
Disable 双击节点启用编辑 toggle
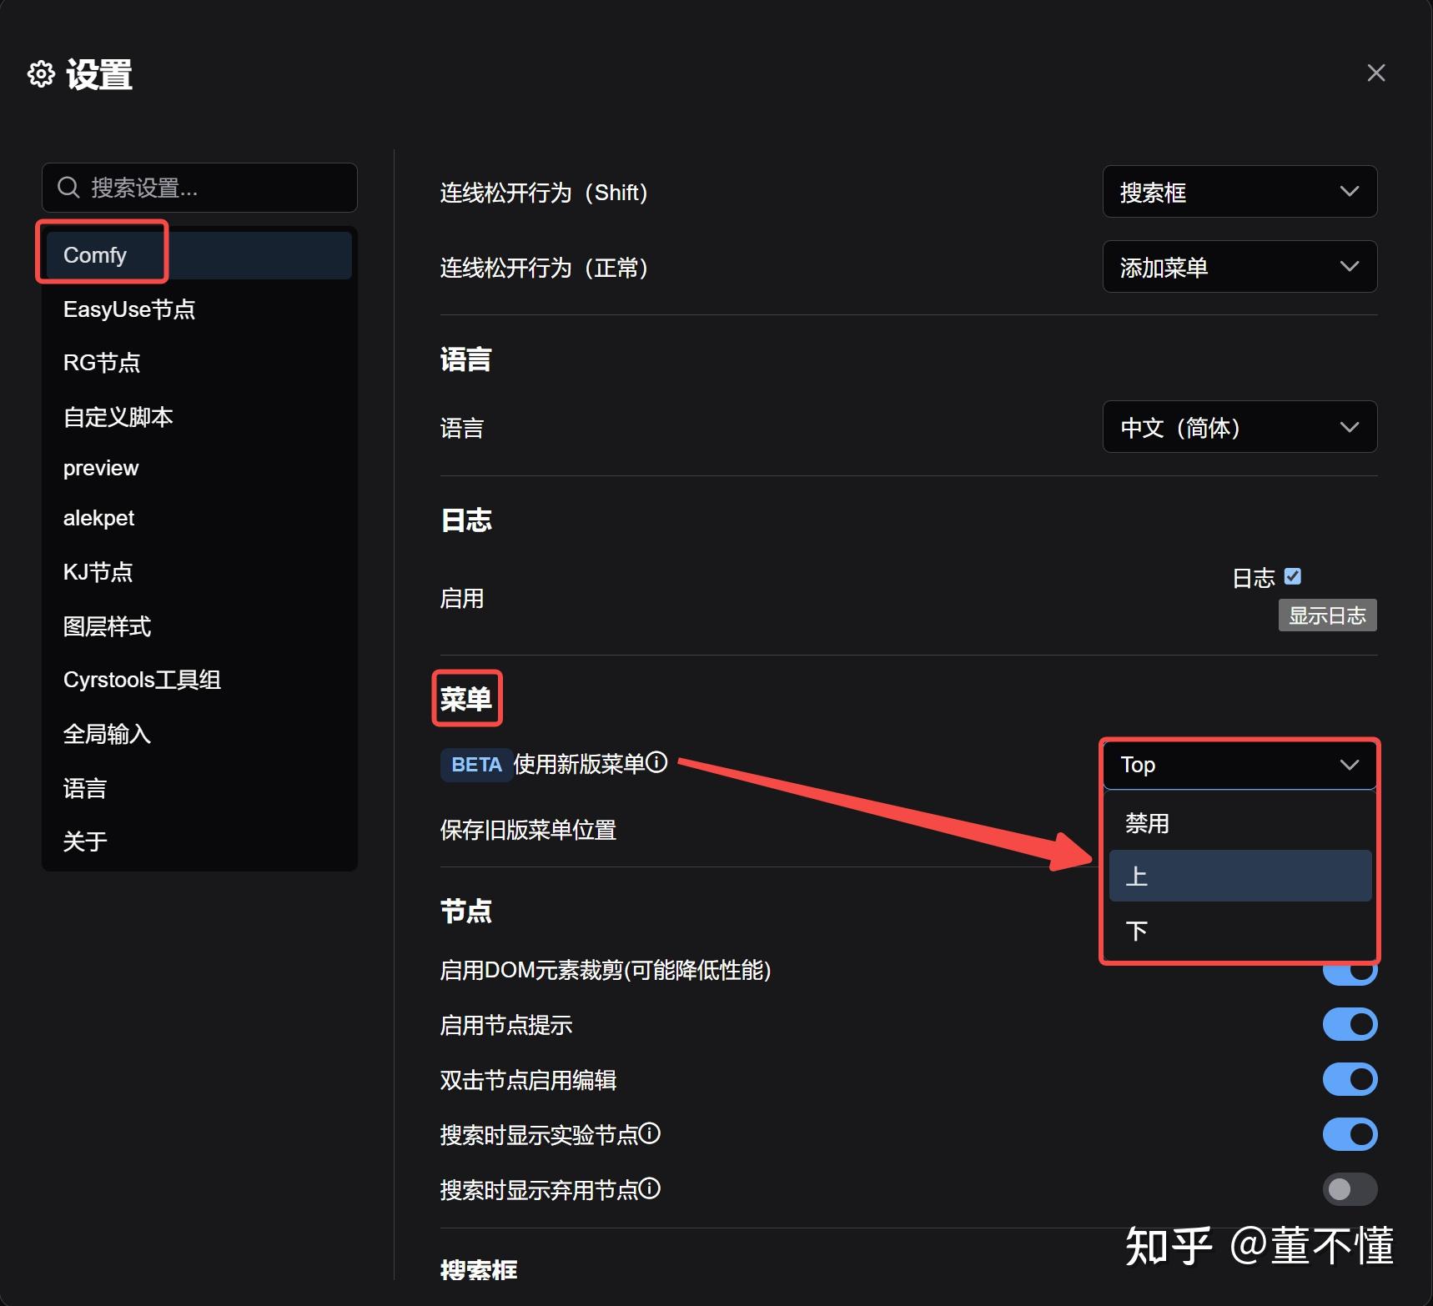click(x=1350, y=1079)
